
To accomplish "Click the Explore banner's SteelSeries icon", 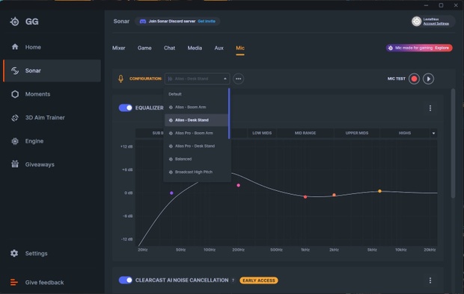I will coord(391,48).
